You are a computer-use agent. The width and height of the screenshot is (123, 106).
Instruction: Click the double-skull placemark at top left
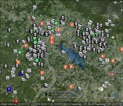pos(35,7)
